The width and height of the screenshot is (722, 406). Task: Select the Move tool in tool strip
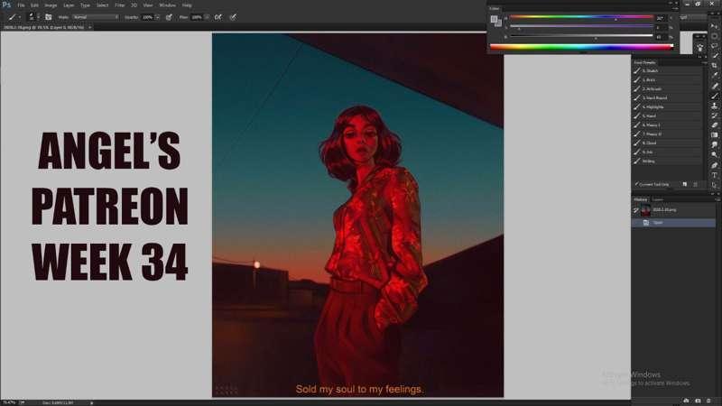[715, 27]
